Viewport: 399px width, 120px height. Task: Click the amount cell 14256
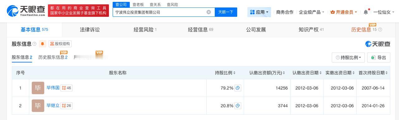[x=282, y=88]
